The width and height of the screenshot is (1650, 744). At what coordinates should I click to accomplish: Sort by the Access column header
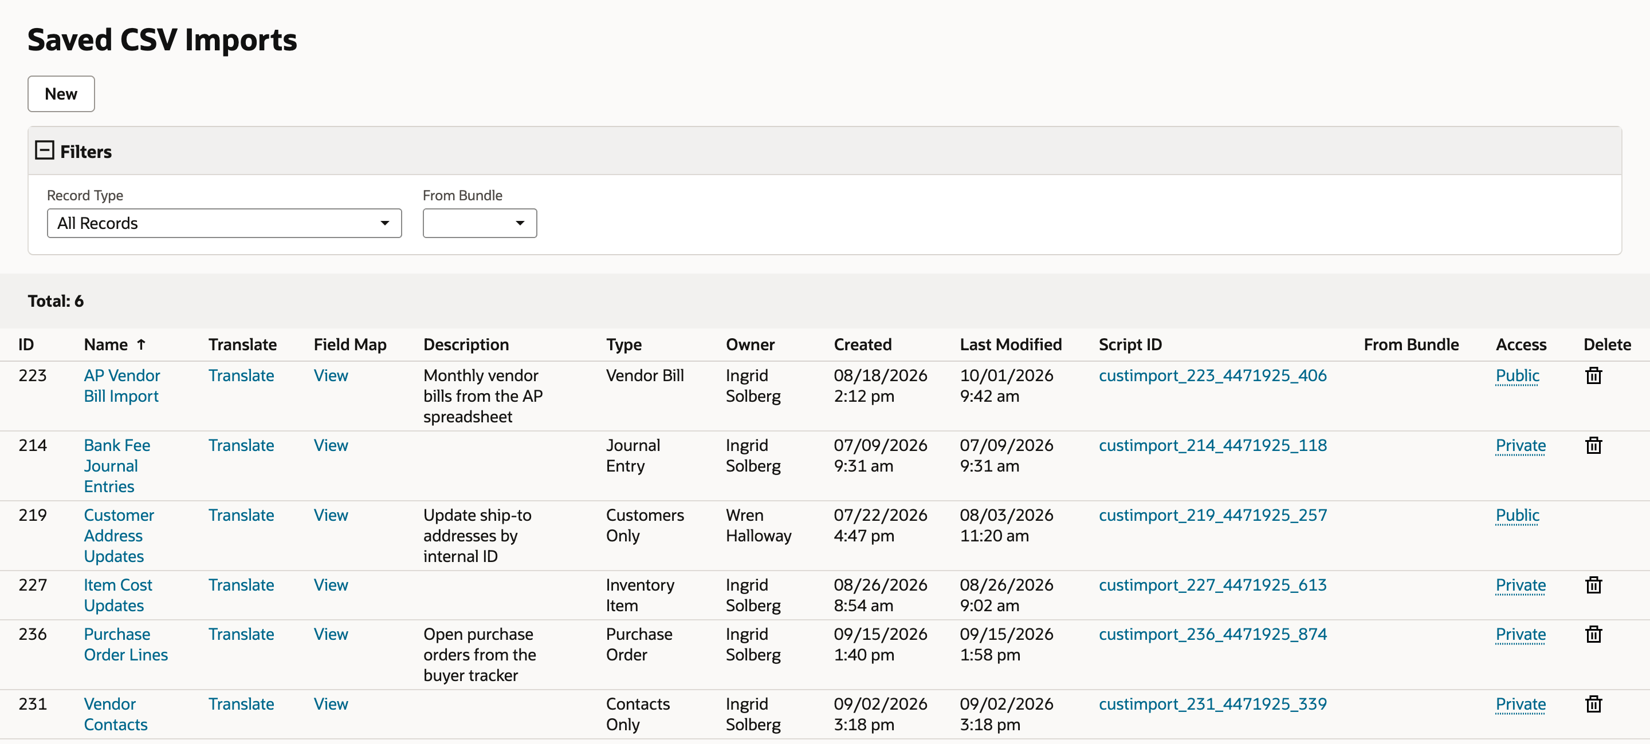(x=1521, y=345)
